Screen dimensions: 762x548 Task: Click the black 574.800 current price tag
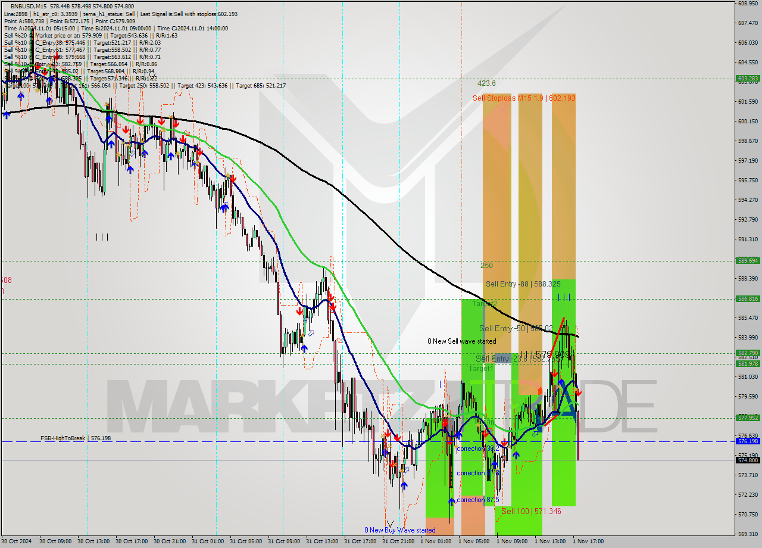click(x=748, y=460)
